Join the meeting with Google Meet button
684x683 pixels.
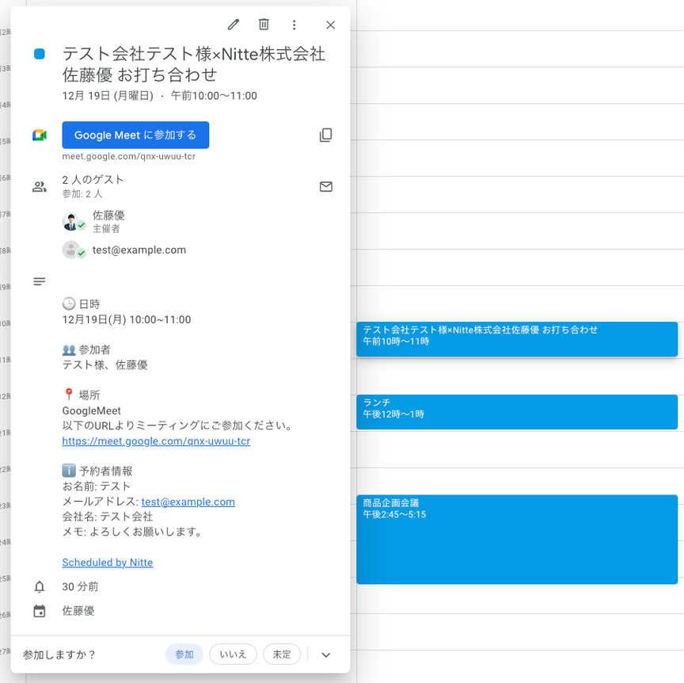click(x=135, y=135)
